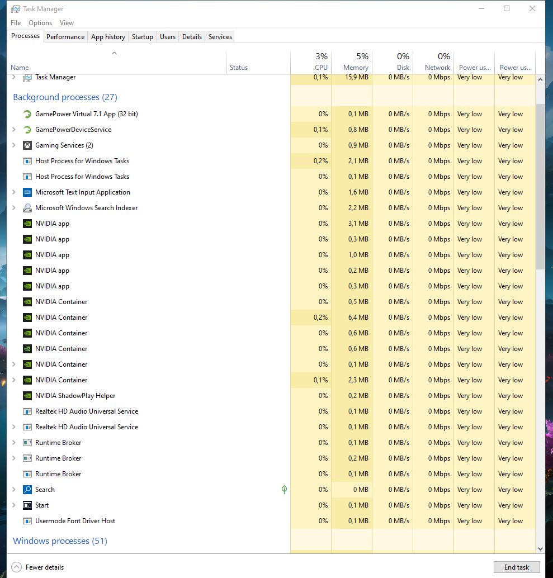Switch to the Details tab
The width and height of the screenshot is (553, 578).
coord(192,37)
